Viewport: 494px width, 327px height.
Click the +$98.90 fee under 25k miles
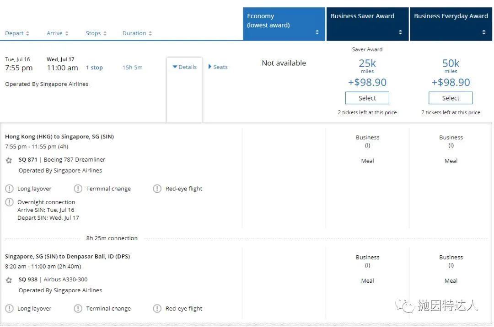pyautogui.click(x=367, y=82)
